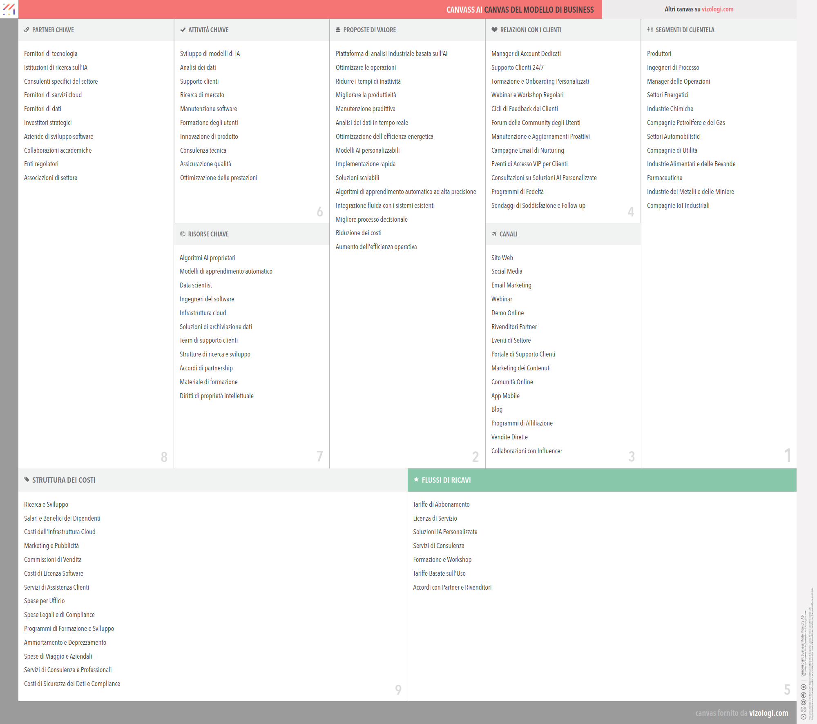This screenshot has width=817, height=724.
Task: Select 'Tariffe di Abbonamento' in Flussi di Ricavi
Action: (441, 504)
